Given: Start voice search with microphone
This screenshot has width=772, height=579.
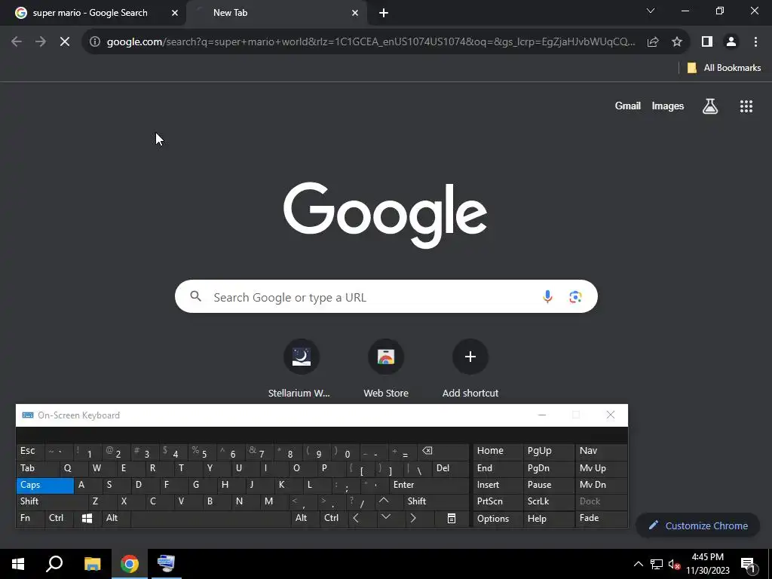Looking at the screenshot, I should click(547, 297).
